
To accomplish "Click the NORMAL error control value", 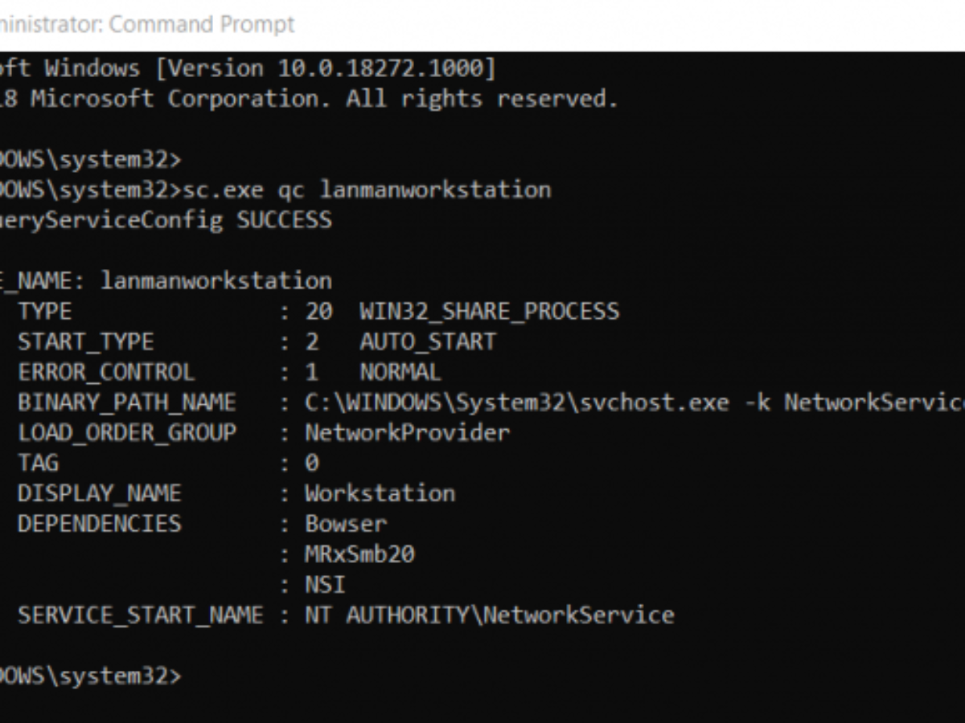I will 400,373.
